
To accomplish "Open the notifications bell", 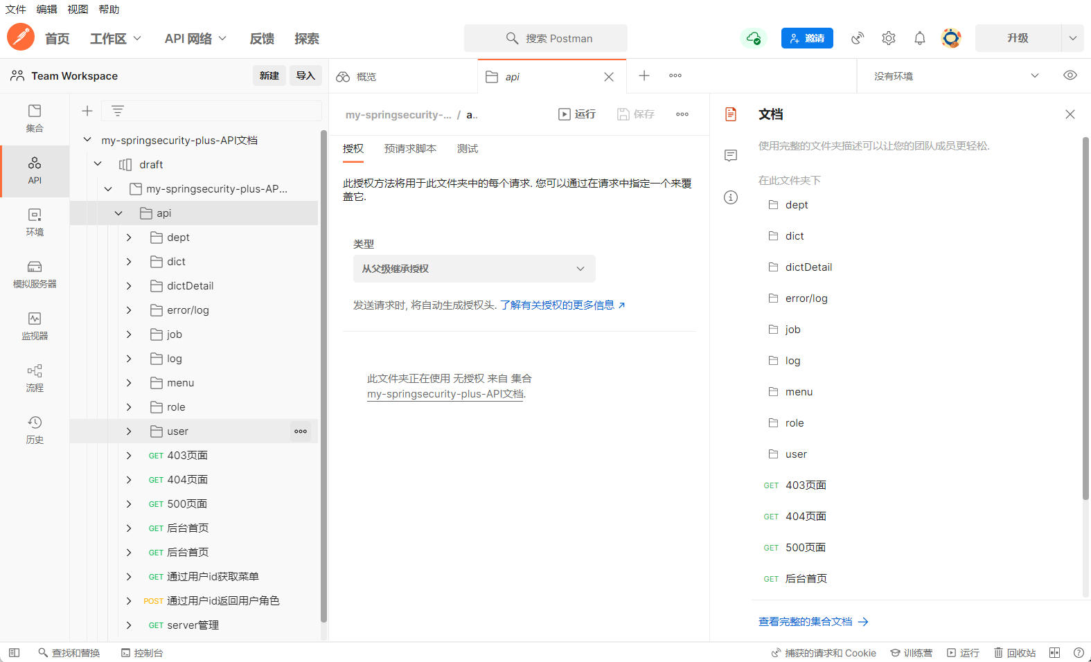I will point(920,38).
